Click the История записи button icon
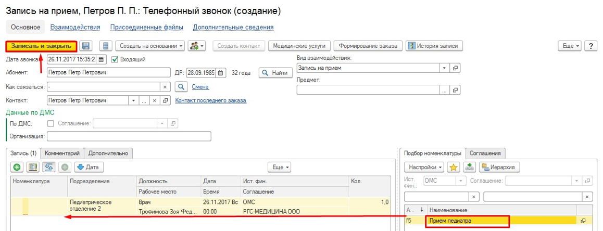The width and height of the screenshot is (603, 231). (411, 46)
